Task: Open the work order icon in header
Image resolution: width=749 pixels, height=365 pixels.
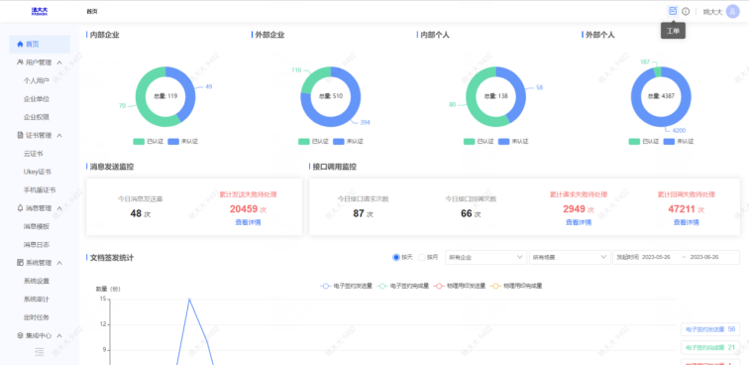Action: 673,11
